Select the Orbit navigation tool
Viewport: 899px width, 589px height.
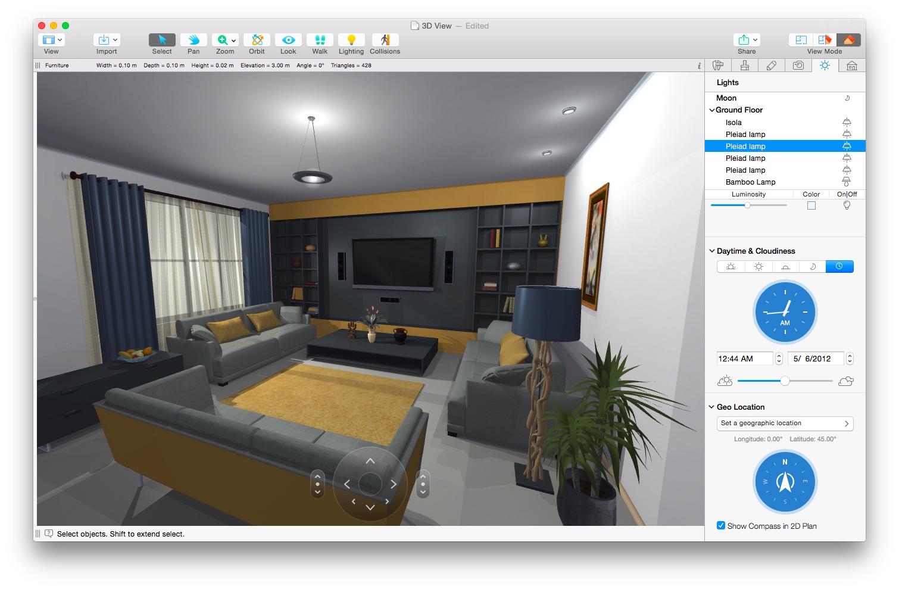coord(257,40)
